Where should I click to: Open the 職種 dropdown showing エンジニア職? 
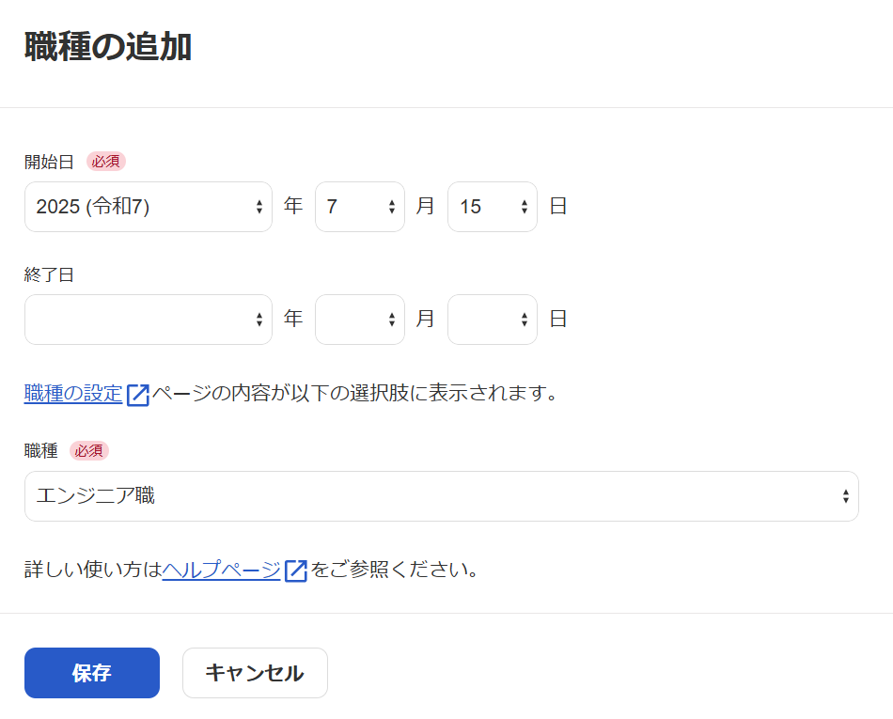442,496
